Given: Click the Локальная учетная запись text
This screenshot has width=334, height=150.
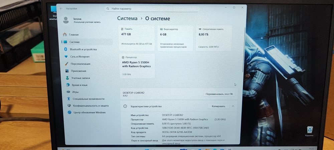Looking at the screenshot, I should (x=87, y=22).
